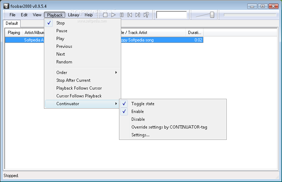Toggle Cursor Follows Playback
This screenshot has height=182, width=282.
coord(83,96)
